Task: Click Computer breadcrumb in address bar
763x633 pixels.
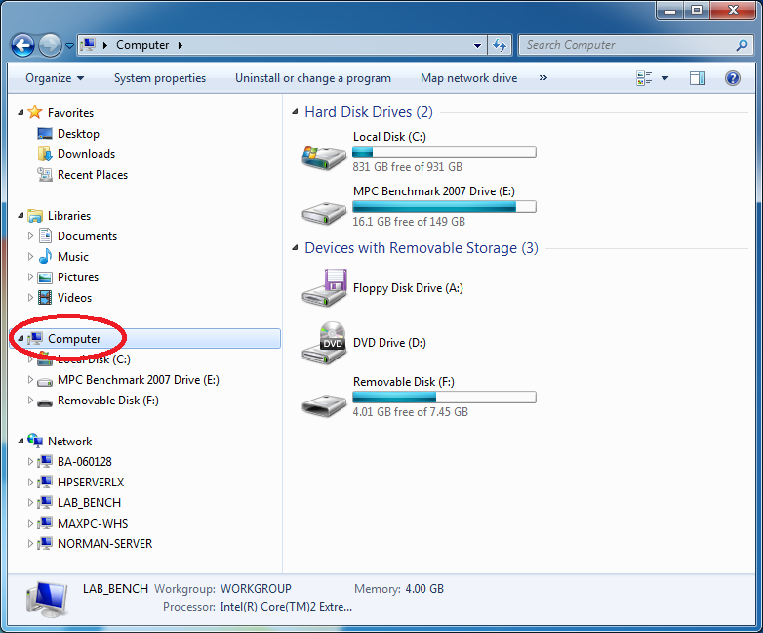Action: [142, 45]
